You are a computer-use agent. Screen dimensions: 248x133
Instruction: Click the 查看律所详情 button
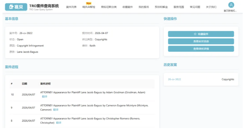pyautogui.click(x=201, y=49)
